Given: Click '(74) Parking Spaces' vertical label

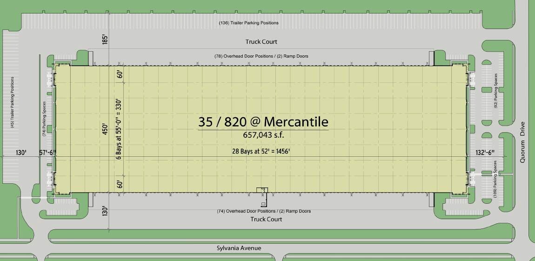Looking at the screenshot, I should pyautogui.click(x=44, y=119).
